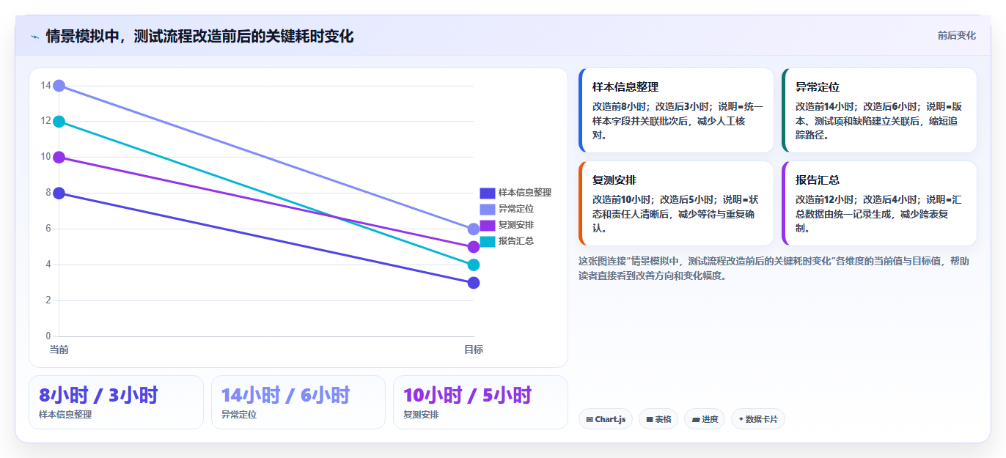Click the 复测安排 data point at 10

(x=59, y=157)
